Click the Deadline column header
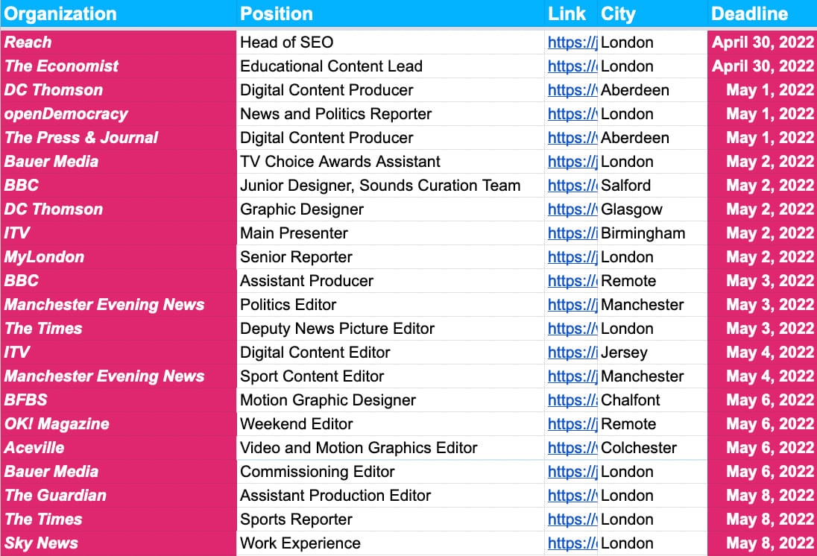Image resolution: width=817 pixels, height=556 pixels. click(749, 13)
